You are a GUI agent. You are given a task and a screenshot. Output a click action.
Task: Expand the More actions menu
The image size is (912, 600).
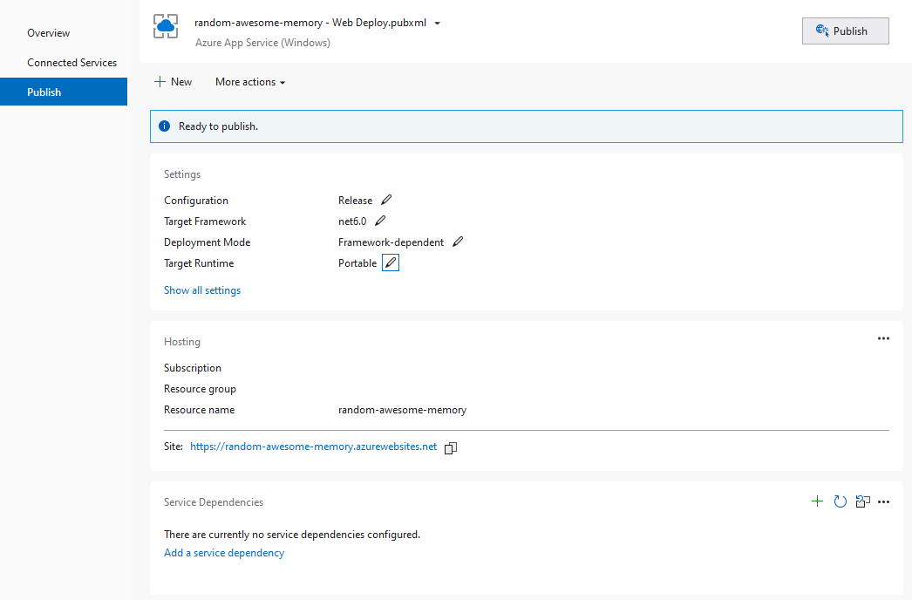[x=250, y=82]
